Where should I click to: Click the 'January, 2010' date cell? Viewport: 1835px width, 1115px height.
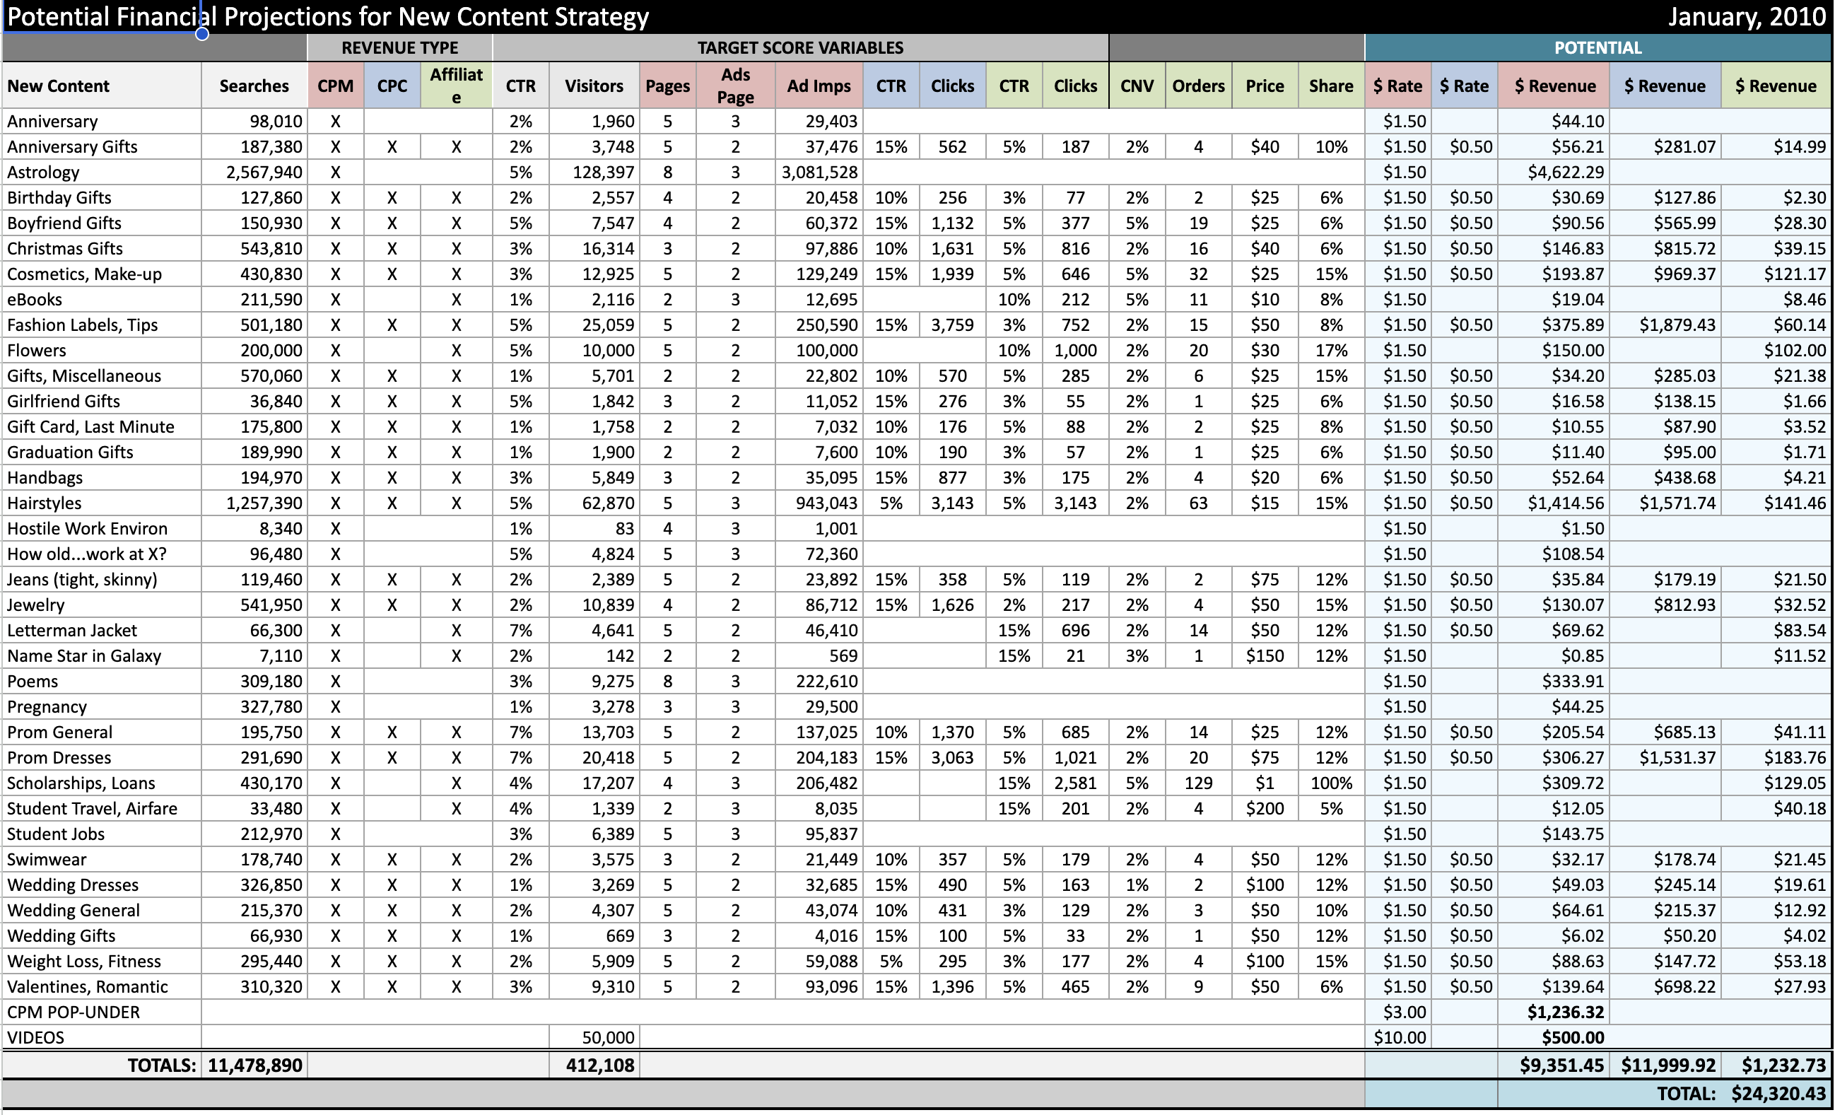coord(1747,16)
